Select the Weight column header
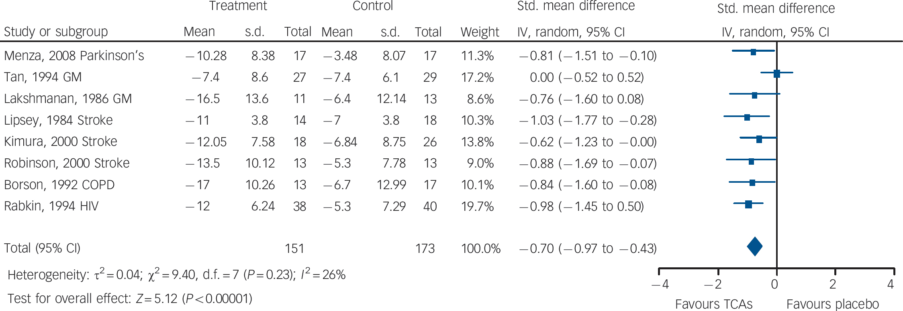This screenshot has width=903, height=311. [480, 32]
